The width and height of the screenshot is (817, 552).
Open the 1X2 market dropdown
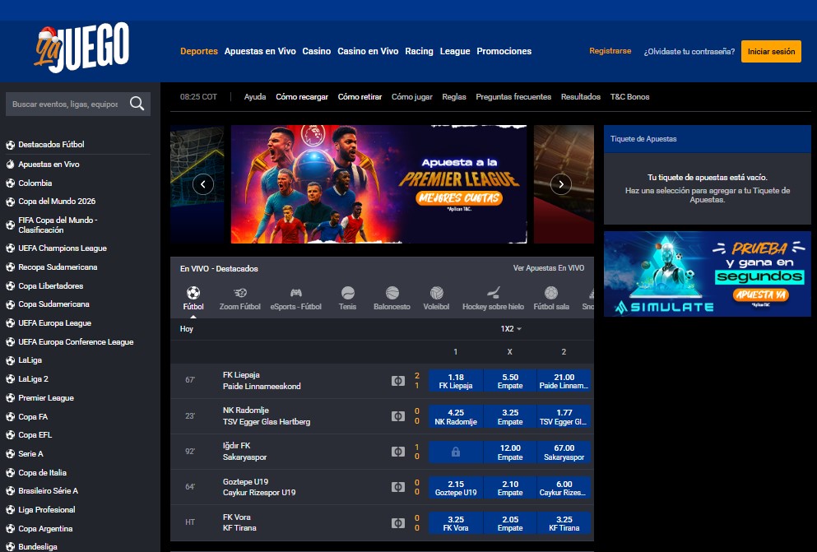pyautogui.click(x=511, y=328)
